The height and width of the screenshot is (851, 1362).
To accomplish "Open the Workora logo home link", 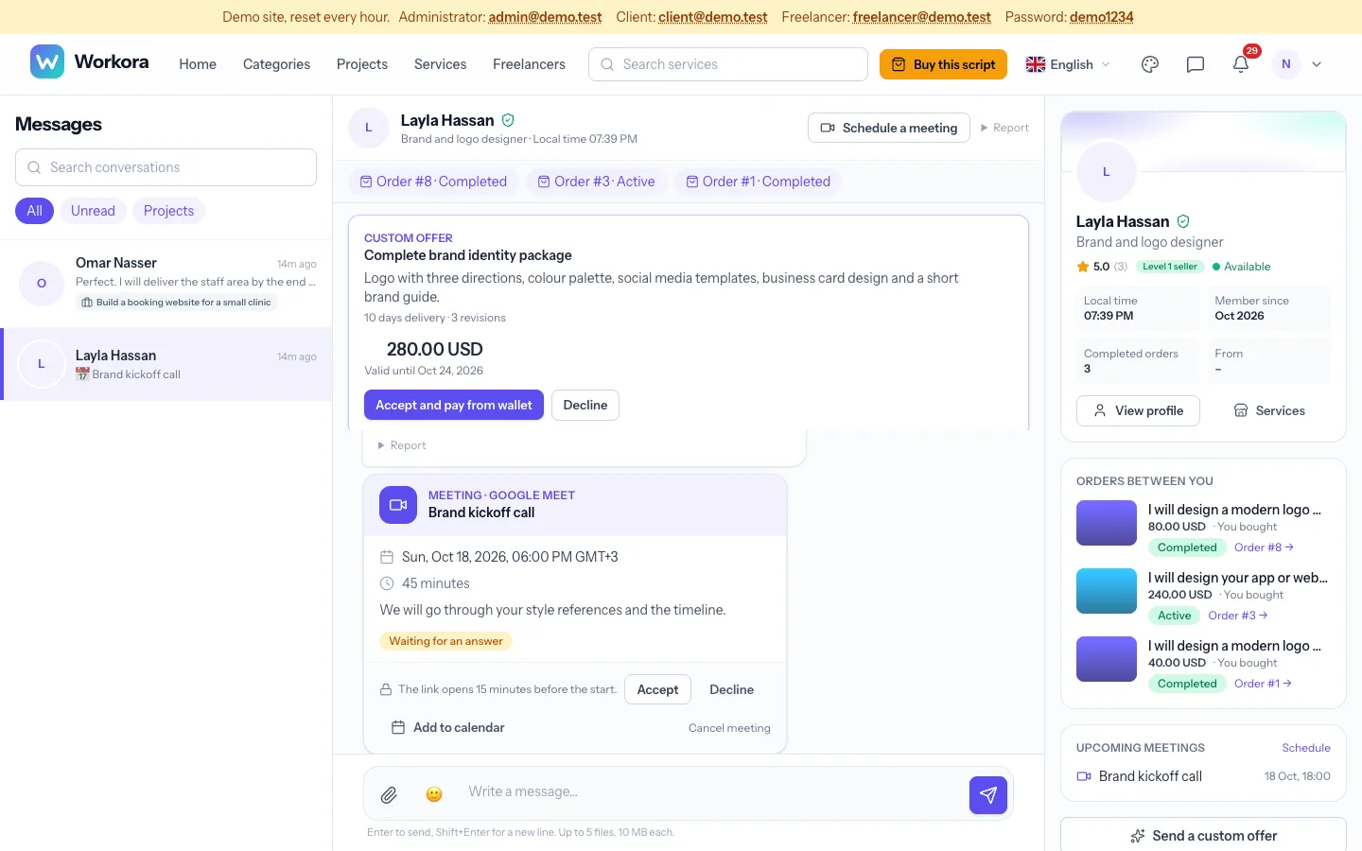I will 90,62.
